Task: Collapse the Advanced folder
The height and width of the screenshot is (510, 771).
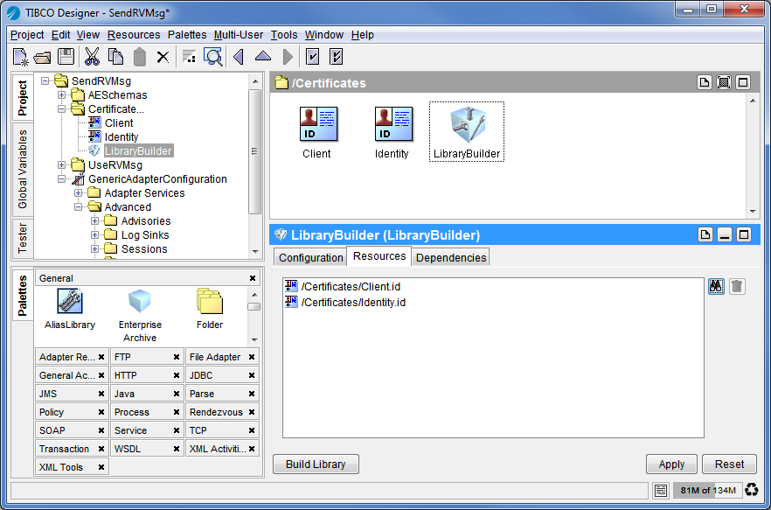Action: (x=78, y=207)
